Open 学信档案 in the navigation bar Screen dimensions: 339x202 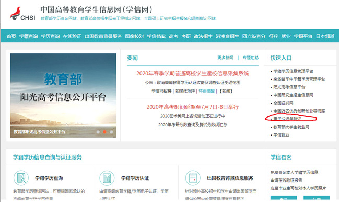pos(156,36)
